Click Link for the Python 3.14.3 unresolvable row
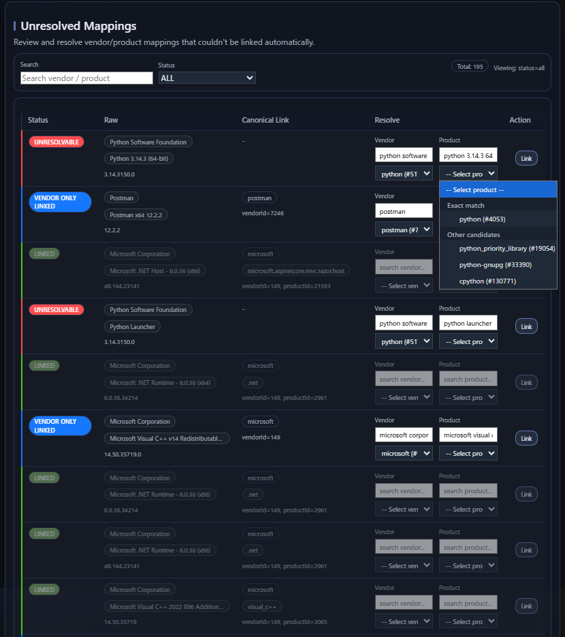The height and width of the screenshot is (637, 565). [x=526, y=158]
